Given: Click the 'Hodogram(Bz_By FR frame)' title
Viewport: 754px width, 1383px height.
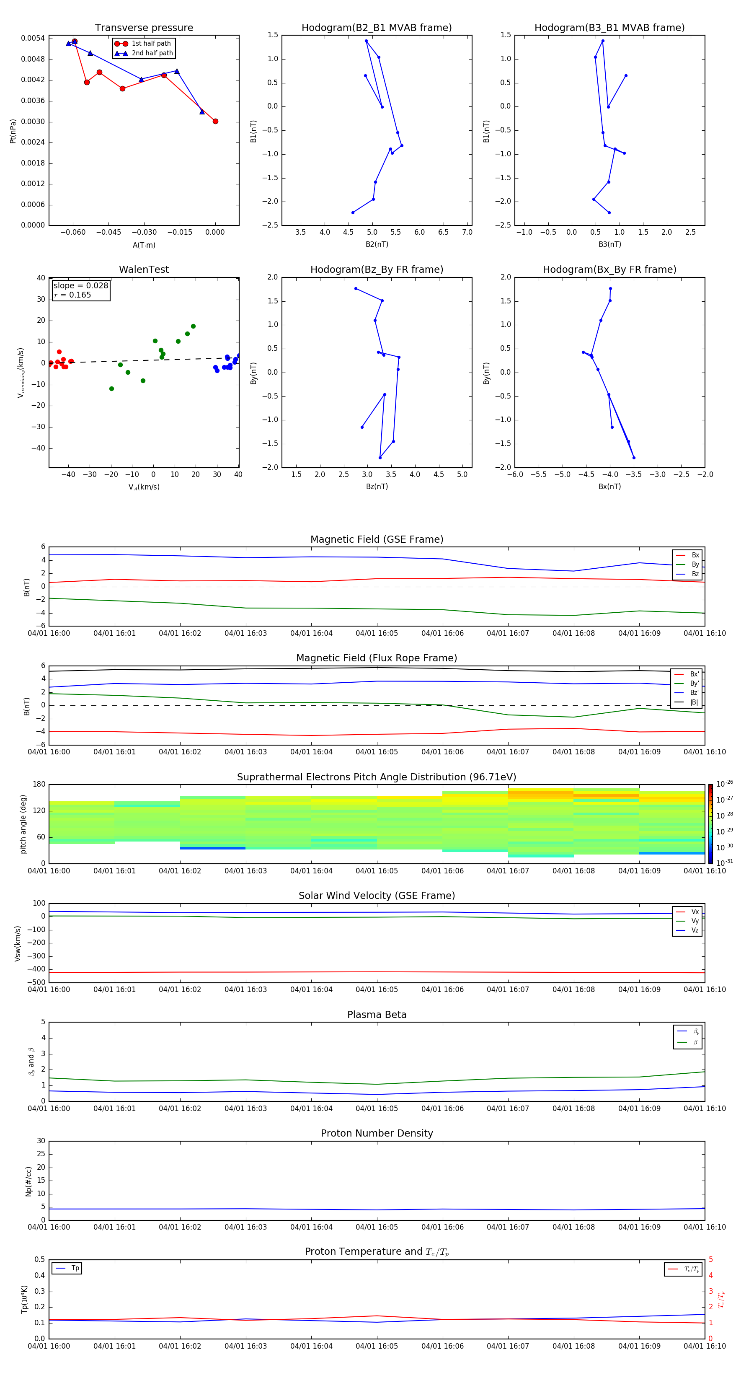Looking at the screenshot, I should click(377, 269).
